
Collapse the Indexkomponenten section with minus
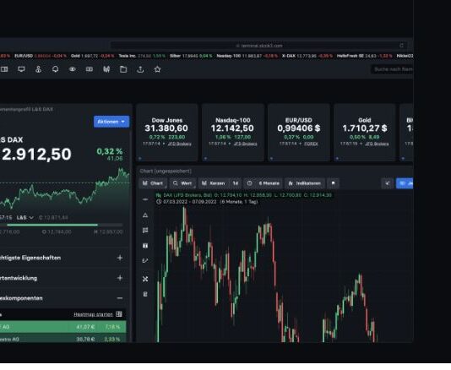pyautogui.click(x=120, y=298)
